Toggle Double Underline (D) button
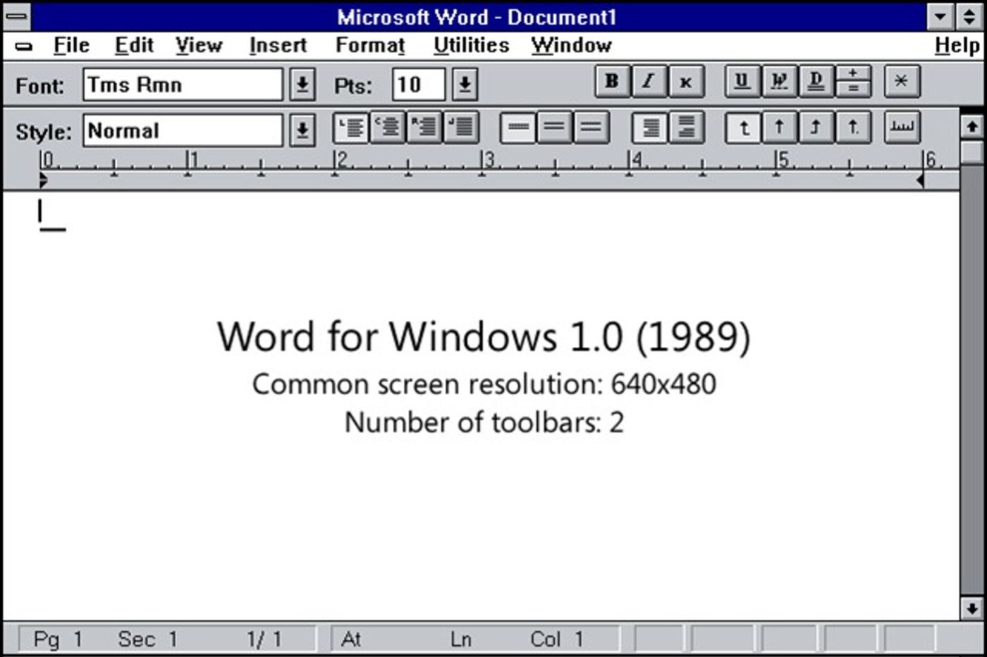The image size is (987, 657). click(816, 82)
